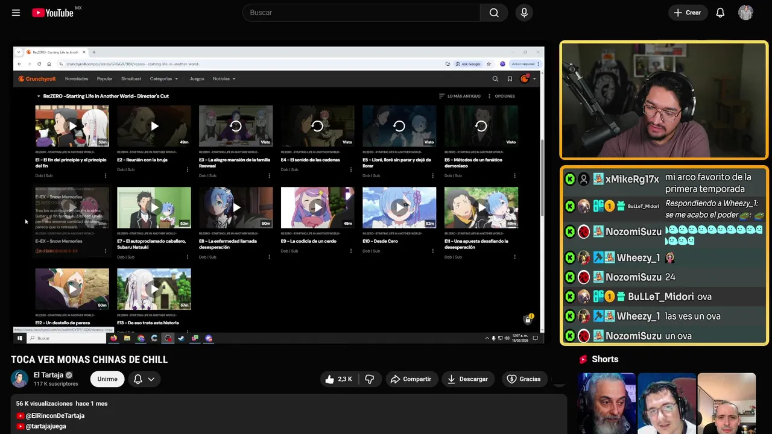
Task: Focus the YouTube Buscar search field
Action: [x=361, y=13]
